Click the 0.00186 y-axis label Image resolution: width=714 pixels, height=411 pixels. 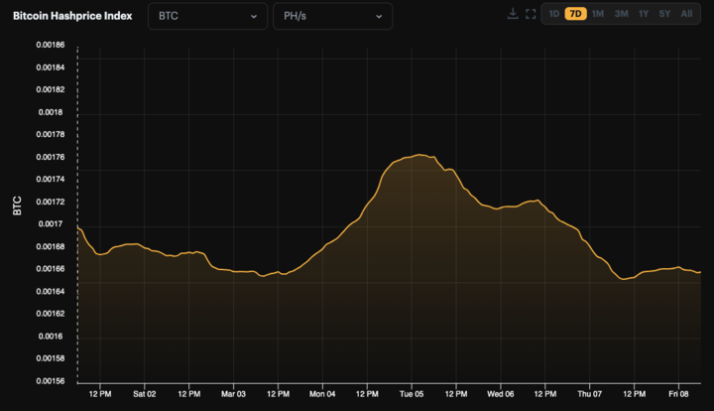point(51,45)
